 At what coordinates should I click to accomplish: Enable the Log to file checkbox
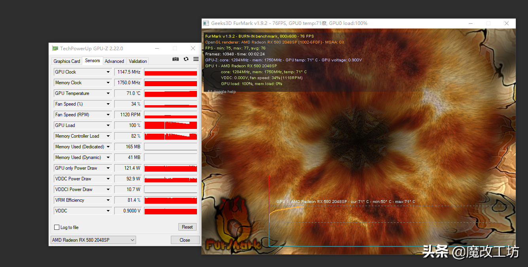pyautogui.click(x=57, y=227)
